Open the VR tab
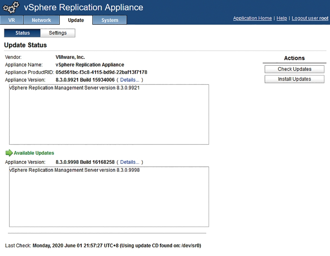Screen dimensions: 330x256 (x=12, y=20)
